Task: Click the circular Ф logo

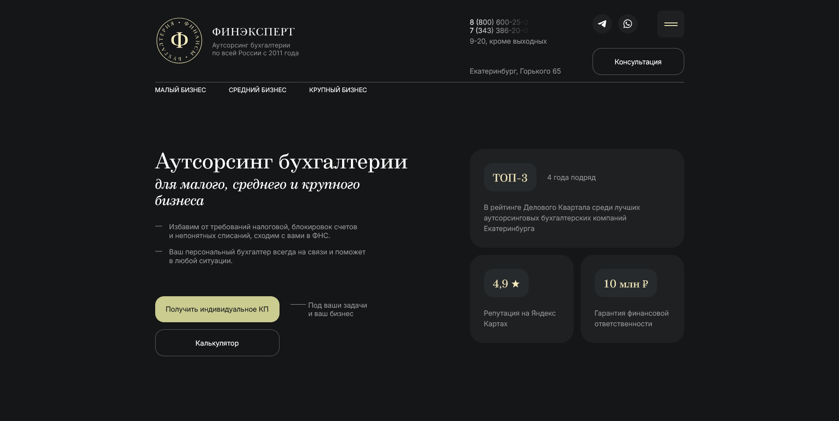Action: 179,41
